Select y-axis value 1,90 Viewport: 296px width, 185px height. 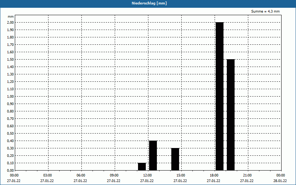[x=10, y=30]
